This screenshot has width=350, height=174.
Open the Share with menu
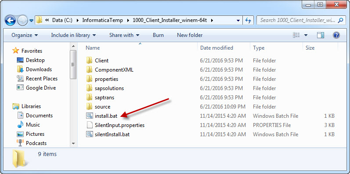pyautogui.click(x=124, y=35)
